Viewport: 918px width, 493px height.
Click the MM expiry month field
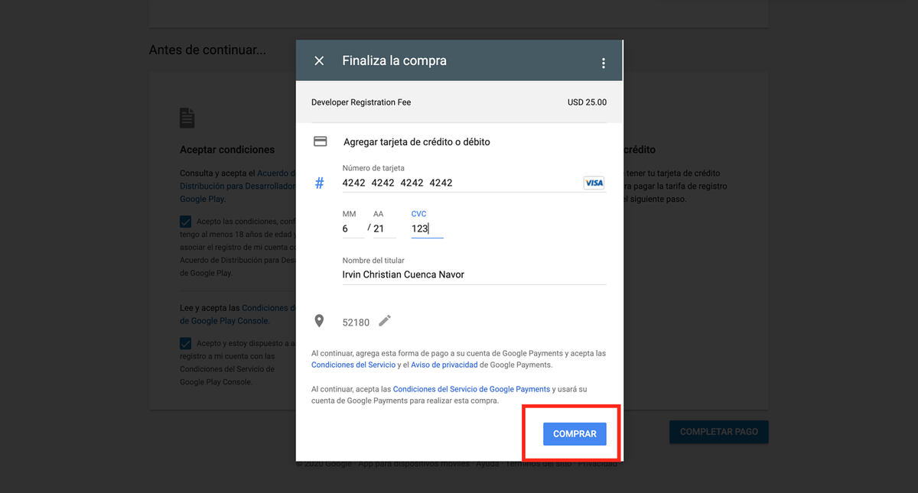tap(353, 229)
